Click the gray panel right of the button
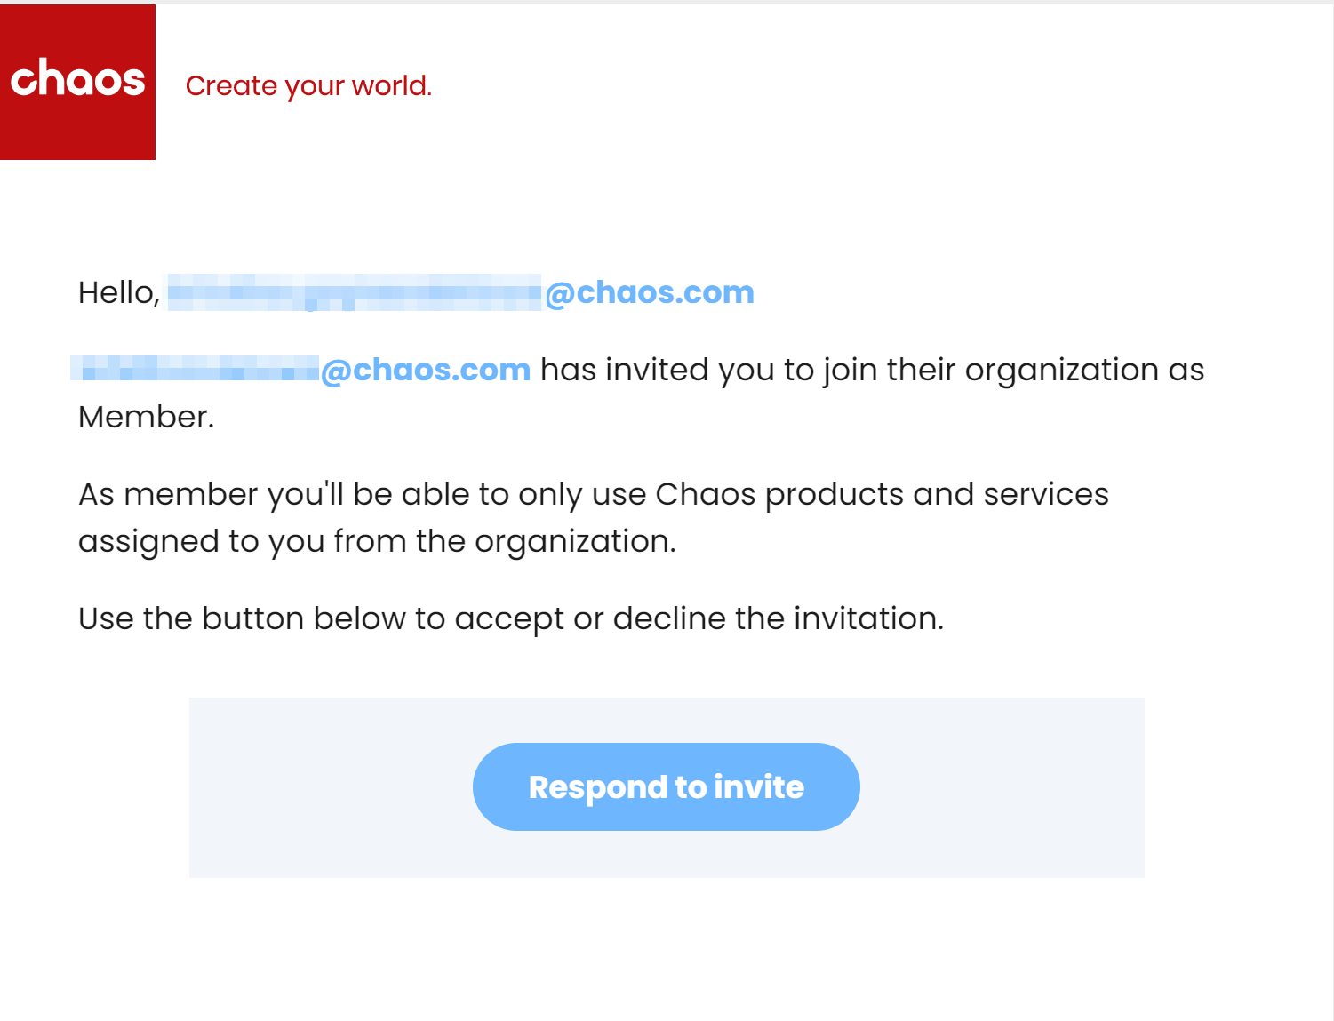Viewport: 1334px width, 1021px height. coord(1002,787)
